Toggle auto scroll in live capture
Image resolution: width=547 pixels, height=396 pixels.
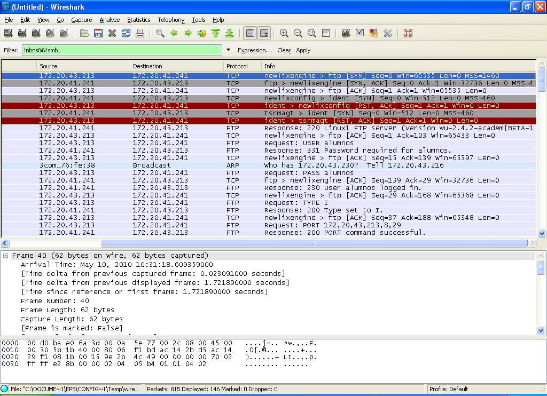[x=264, y=33]
